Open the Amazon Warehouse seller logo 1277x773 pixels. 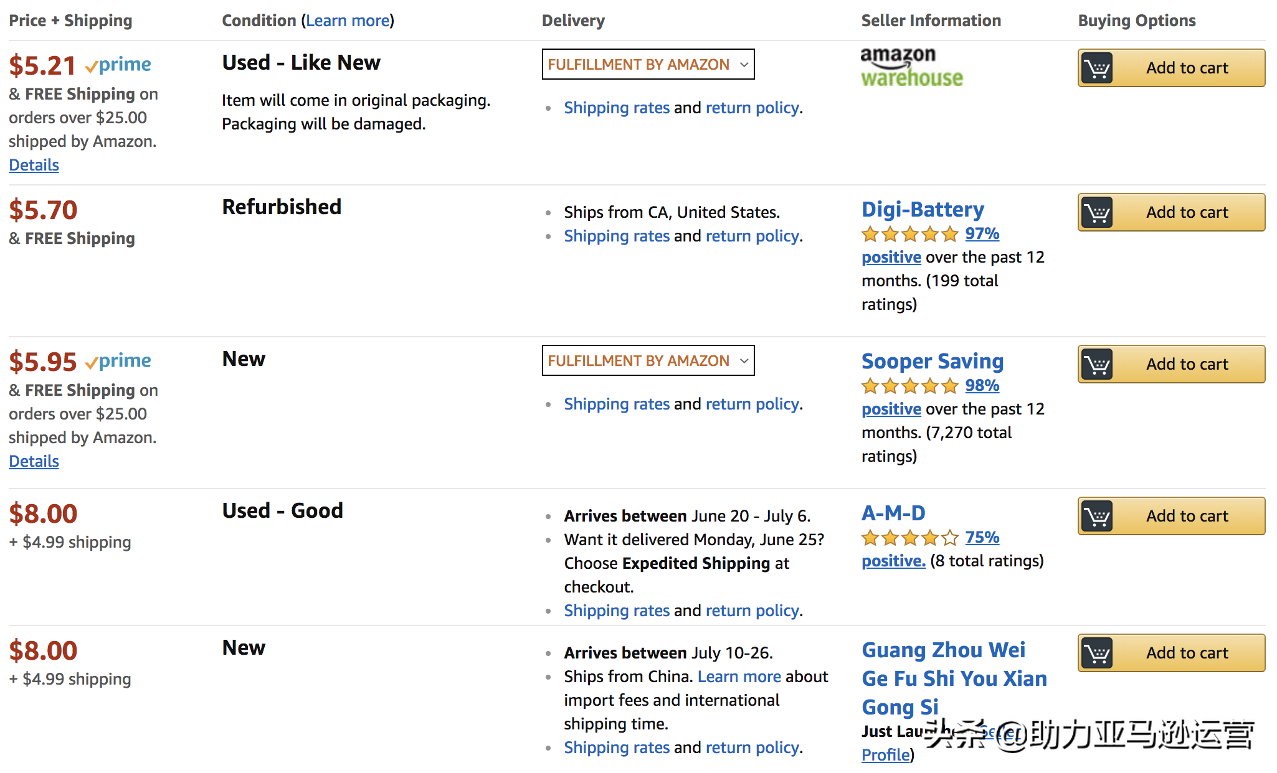[911, 67]
